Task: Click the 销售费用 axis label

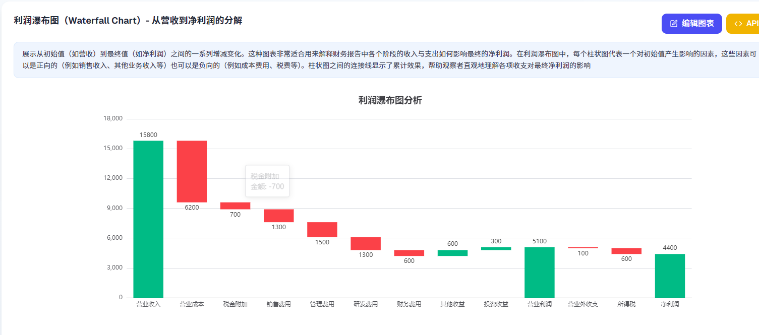Action: 278,304
